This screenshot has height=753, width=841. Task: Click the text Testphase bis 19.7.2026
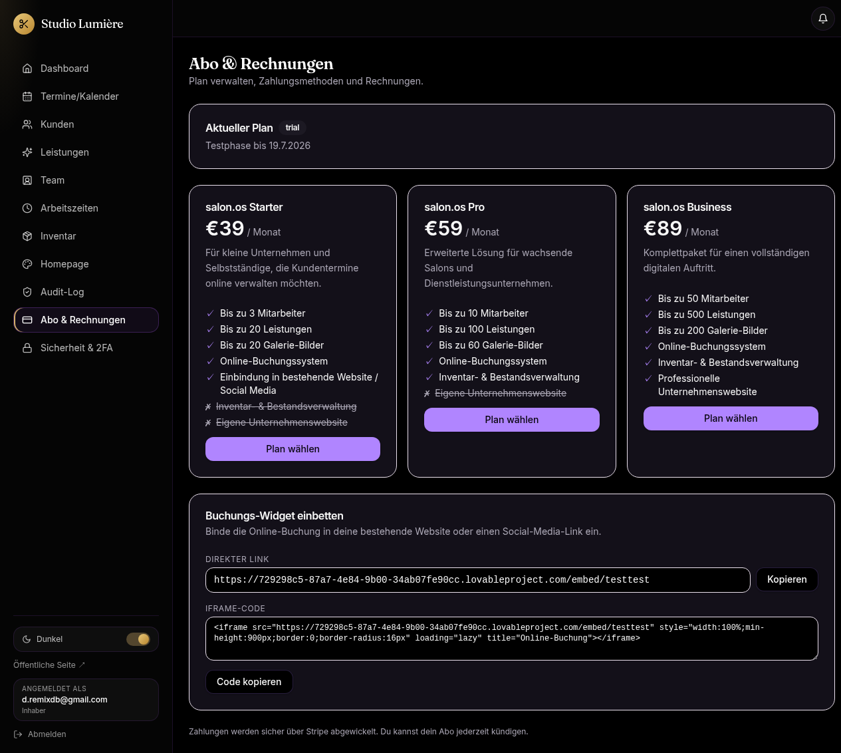pos(258,146)
